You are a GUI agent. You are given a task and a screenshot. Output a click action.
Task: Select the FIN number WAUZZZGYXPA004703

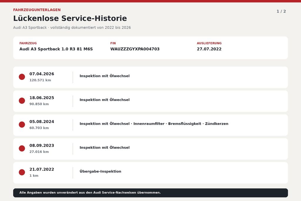click(135, 49)
